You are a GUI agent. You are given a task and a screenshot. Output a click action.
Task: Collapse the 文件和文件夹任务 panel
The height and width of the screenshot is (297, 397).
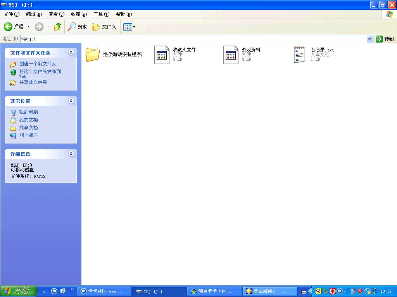(x=71, y=53)
